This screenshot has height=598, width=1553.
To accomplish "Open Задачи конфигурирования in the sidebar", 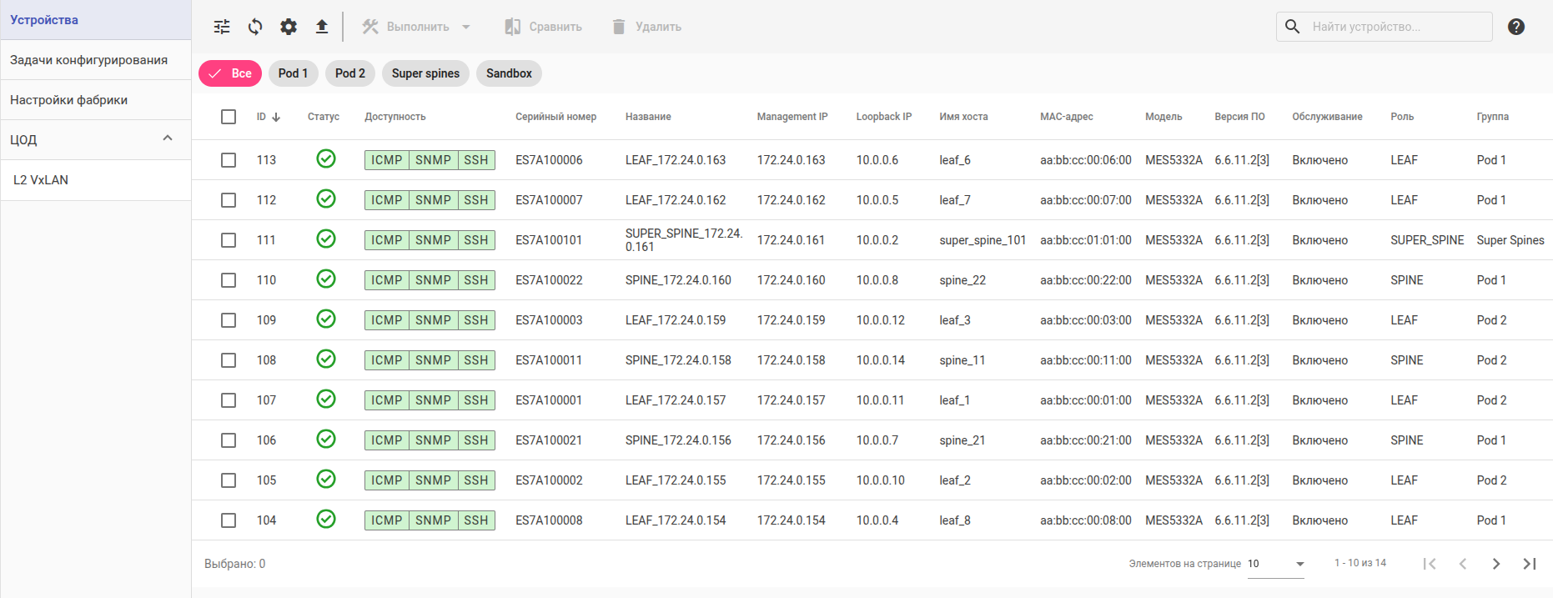I will pos(88,60).
